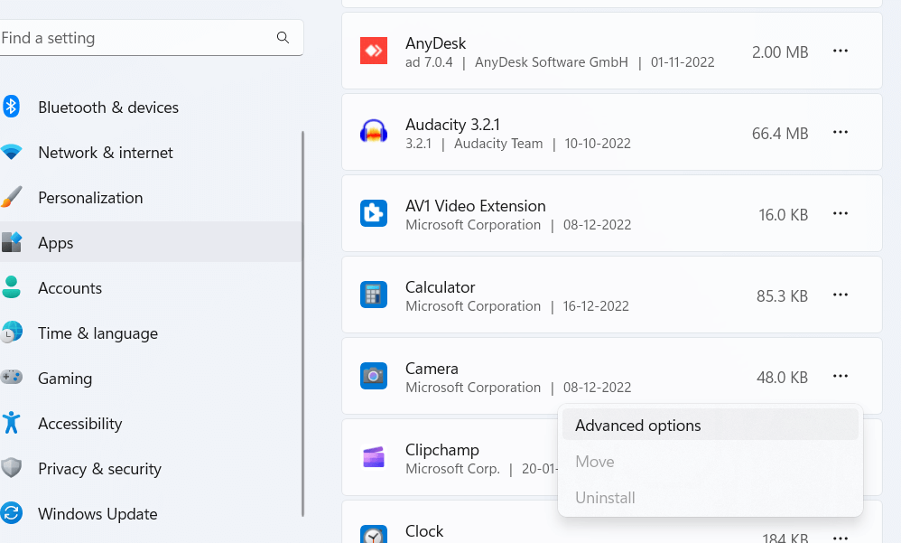
Task: Click the Privacy & security shield icon
Action: click(11, 468)
